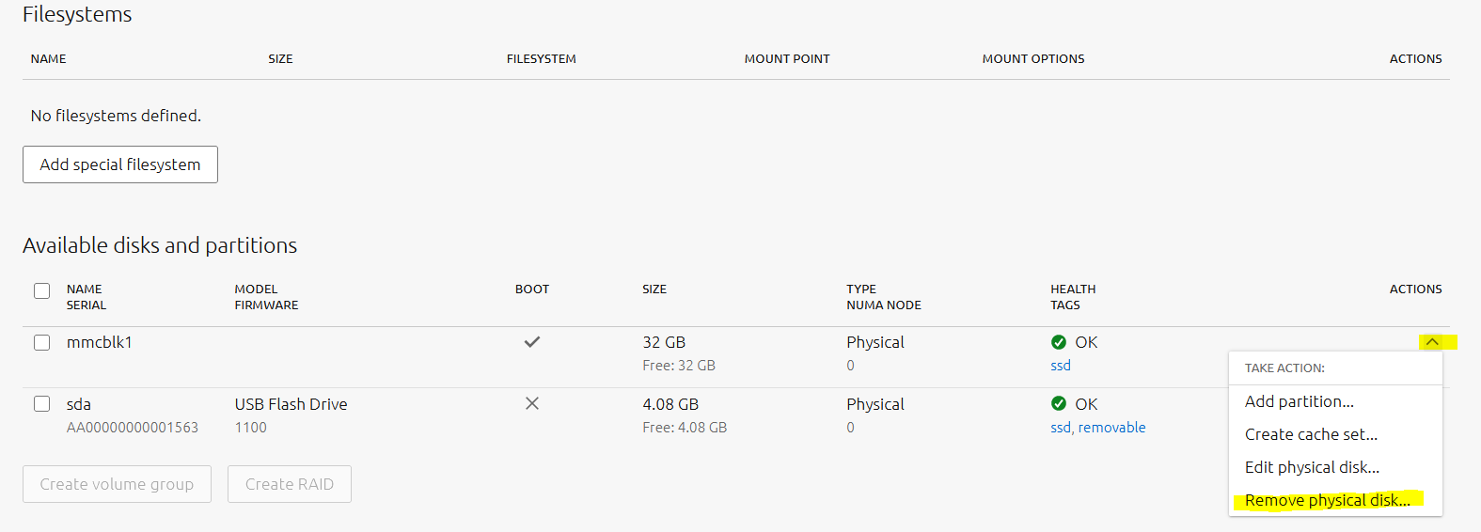Click Add special filesystem button
Viewport: 1481px width, 532px height.
120,164
